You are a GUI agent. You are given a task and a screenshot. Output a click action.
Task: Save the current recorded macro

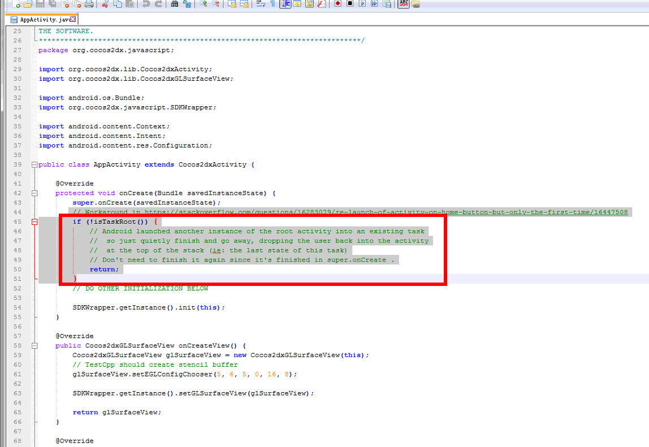pyautogui.click(x=387, y=4)
